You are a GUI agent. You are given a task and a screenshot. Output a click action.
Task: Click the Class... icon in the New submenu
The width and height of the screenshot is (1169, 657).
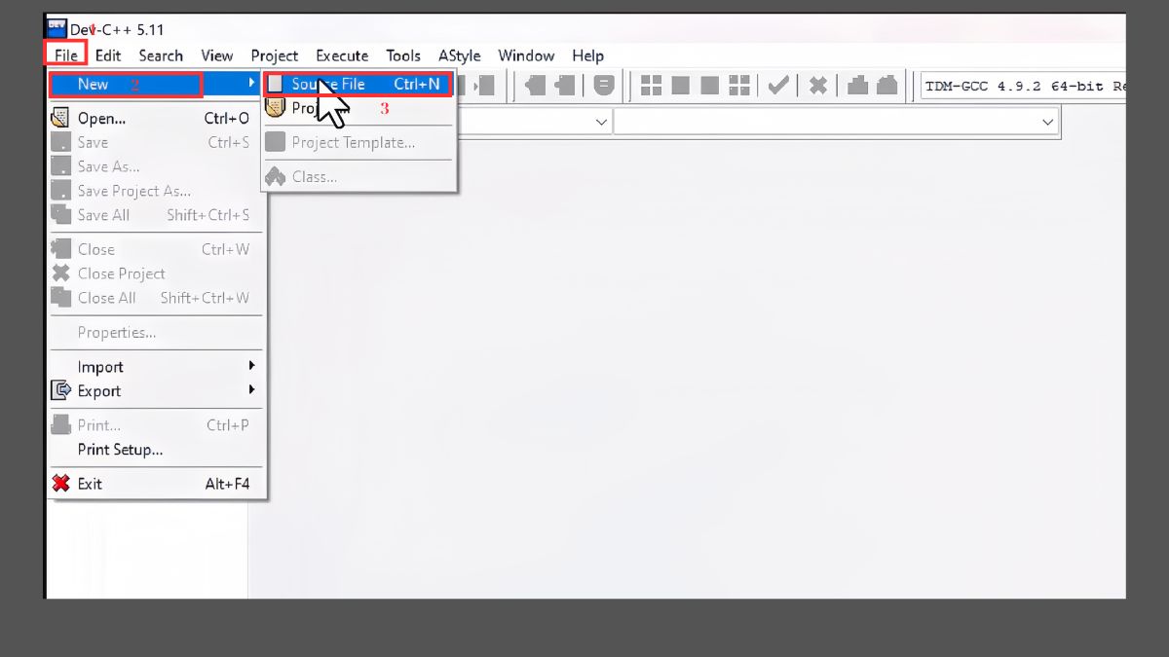278,176
